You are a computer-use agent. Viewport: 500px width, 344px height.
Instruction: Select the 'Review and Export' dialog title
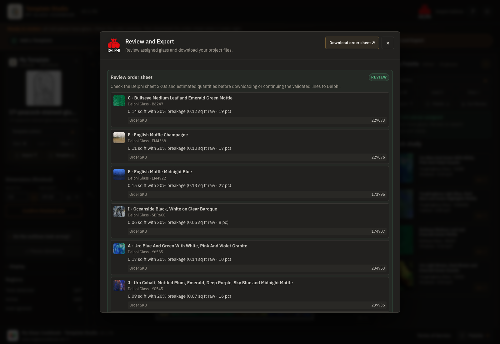(150, 42)
